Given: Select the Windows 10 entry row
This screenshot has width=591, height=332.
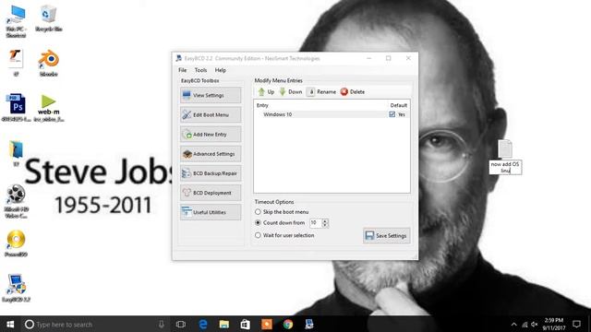Looking at the screenshot, I should [332, 114].
